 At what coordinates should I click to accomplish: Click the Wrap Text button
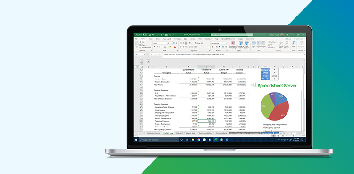click(x=199, y=43)
